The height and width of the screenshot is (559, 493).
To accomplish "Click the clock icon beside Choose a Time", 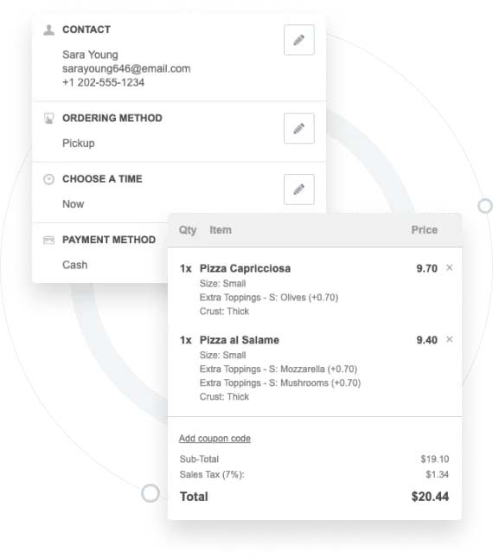I will click(48, 179).
